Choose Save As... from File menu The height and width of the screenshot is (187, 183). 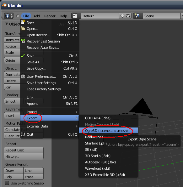click(x=50, y=62)
